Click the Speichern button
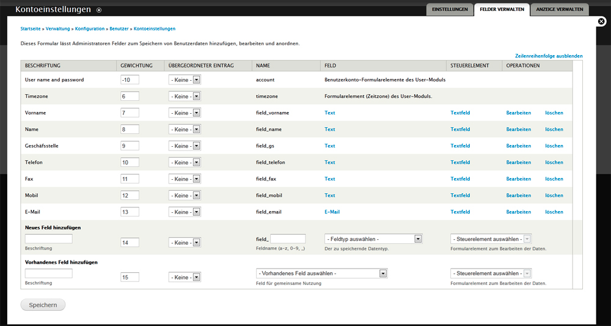 point(43,305)
